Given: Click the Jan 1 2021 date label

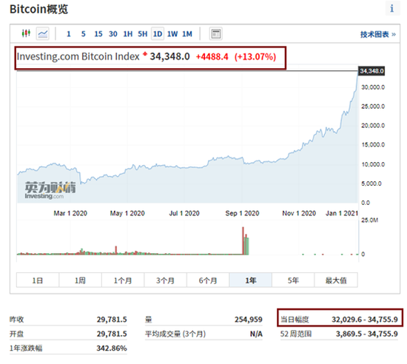Looking at the screenshot, I should [x=342, y=213].
